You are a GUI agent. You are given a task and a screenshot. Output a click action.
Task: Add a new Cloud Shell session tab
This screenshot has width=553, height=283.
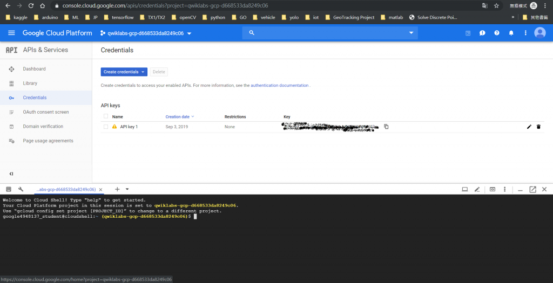(117, 189)
